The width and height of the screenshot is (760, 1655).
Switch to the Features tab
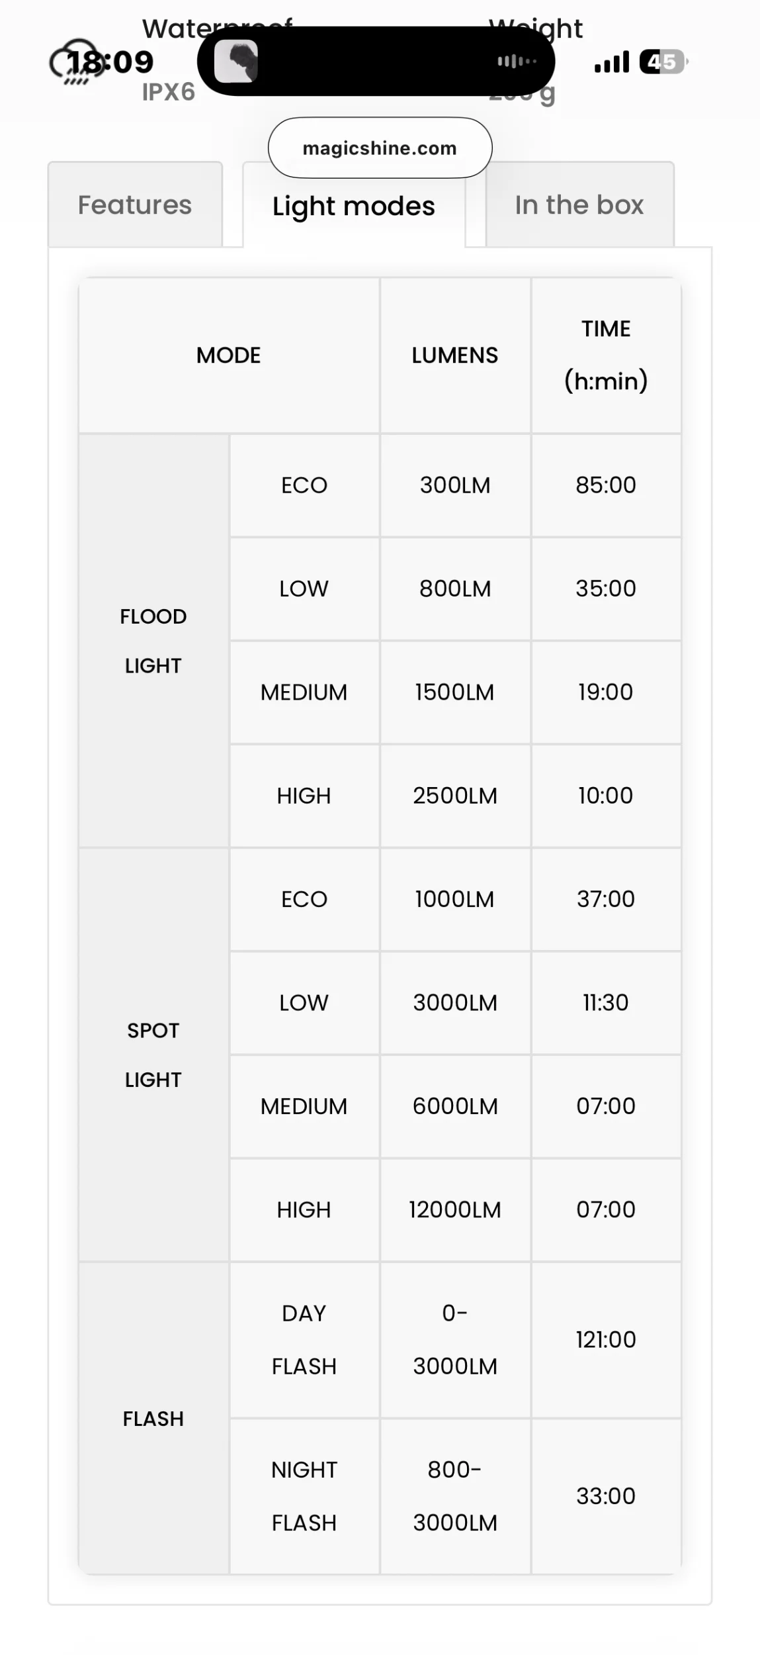coord(135,205)
